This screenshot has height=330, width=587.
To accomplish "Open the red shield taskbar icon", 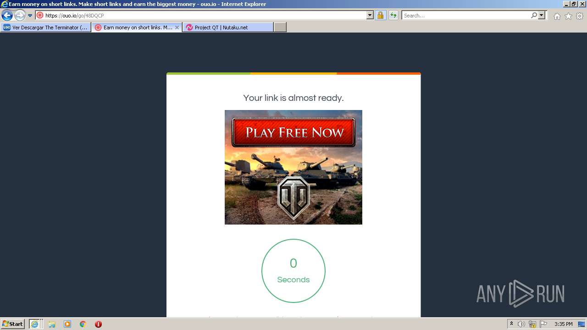I will click(x=98, y=324).
